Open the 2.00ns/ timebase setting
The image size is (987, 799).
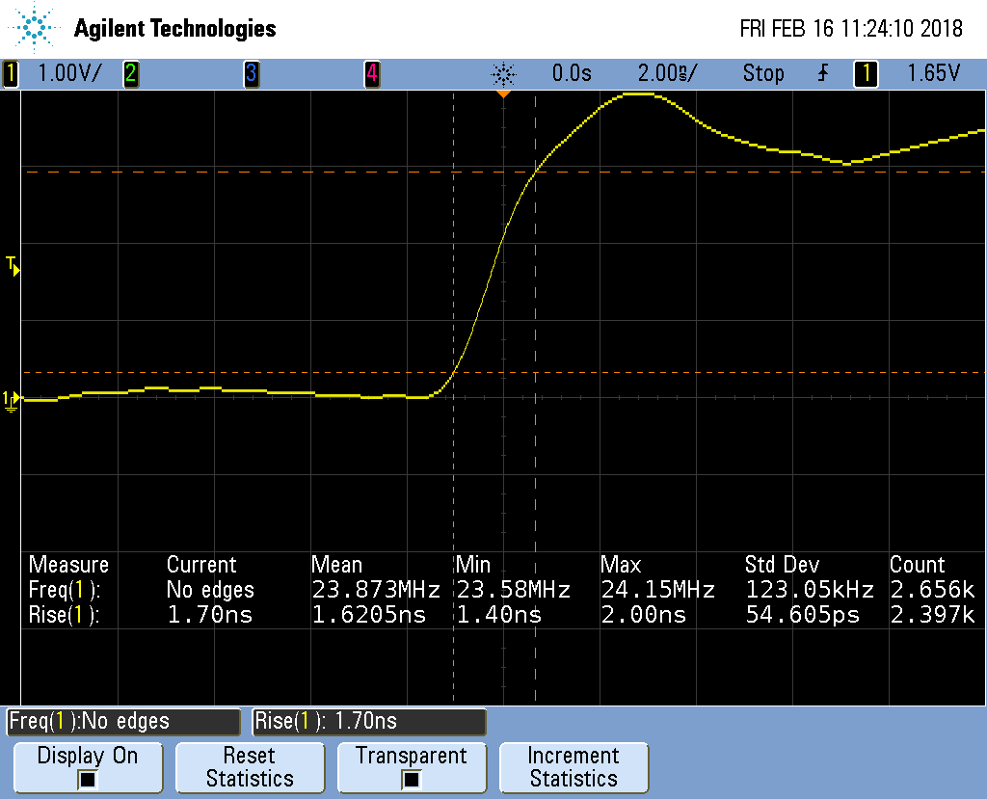(667, 73)
